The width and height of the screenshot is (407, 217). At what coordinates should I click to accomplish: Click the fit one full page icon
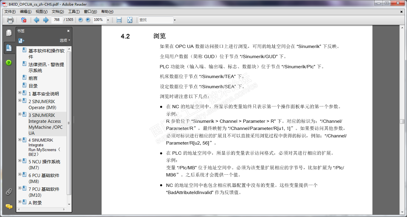[x=130, y=20]
